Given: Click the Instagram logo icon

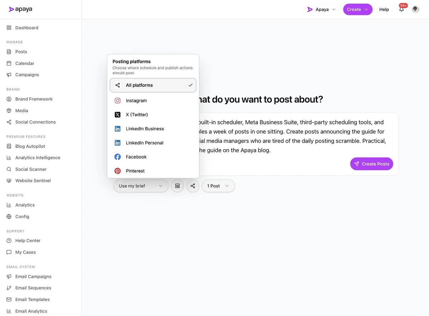Looking at the screenshot, I should [118, 101].
